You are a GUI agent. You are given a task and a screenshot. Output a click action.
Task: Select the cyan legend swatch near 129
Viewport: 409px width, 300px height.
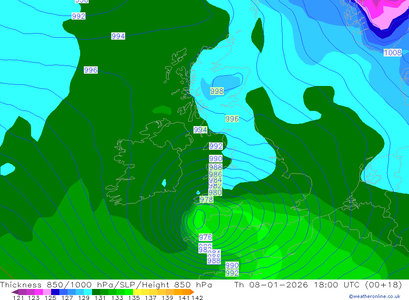pos(88,292)
